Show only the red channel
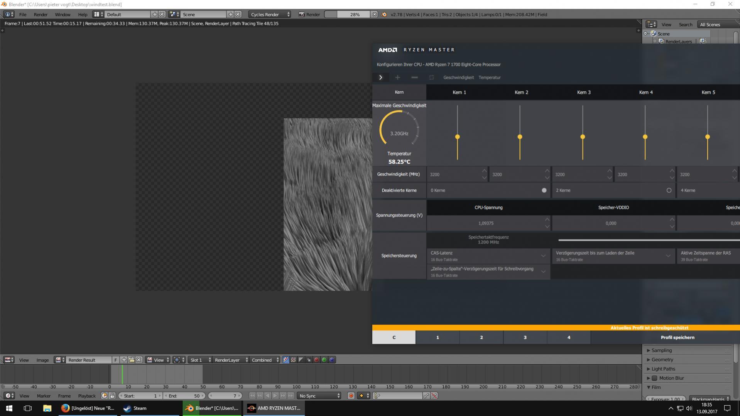 (316, 360)
